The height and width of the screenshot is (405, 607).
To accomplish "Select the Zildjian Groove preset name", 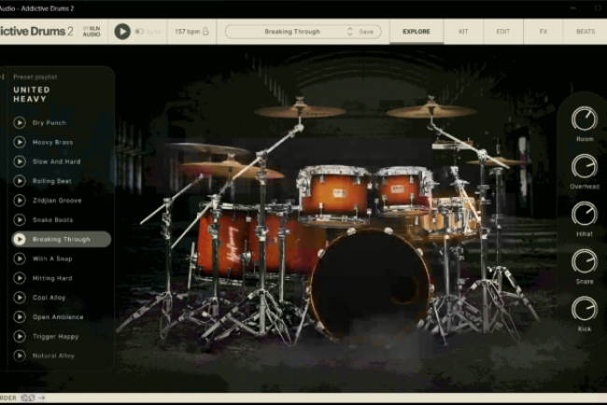I will click(57, 201).
